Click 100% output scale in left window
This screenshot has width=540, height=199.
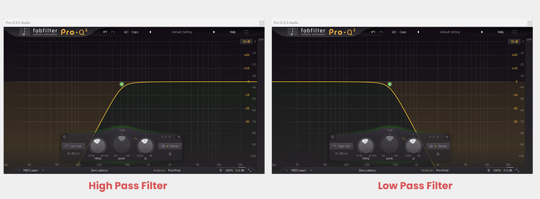(x=229, y=170)
